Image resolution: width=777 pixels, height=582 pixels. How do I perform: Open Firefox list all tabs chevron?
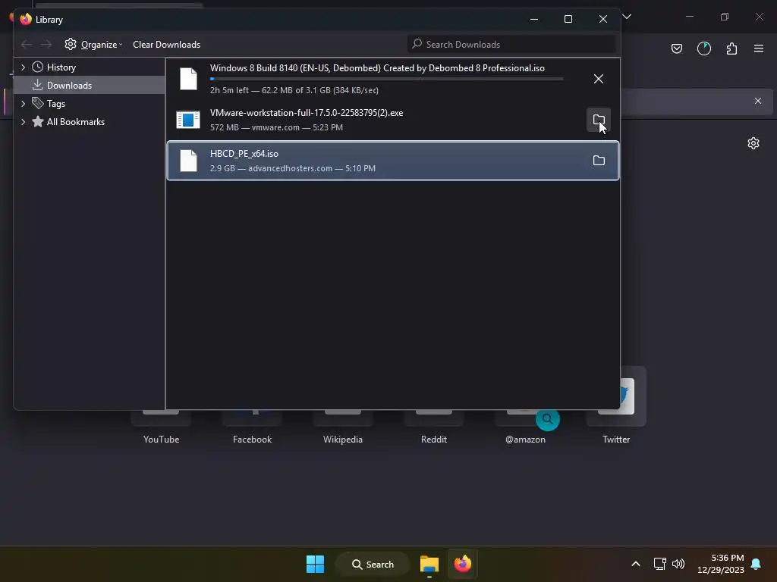627,17
